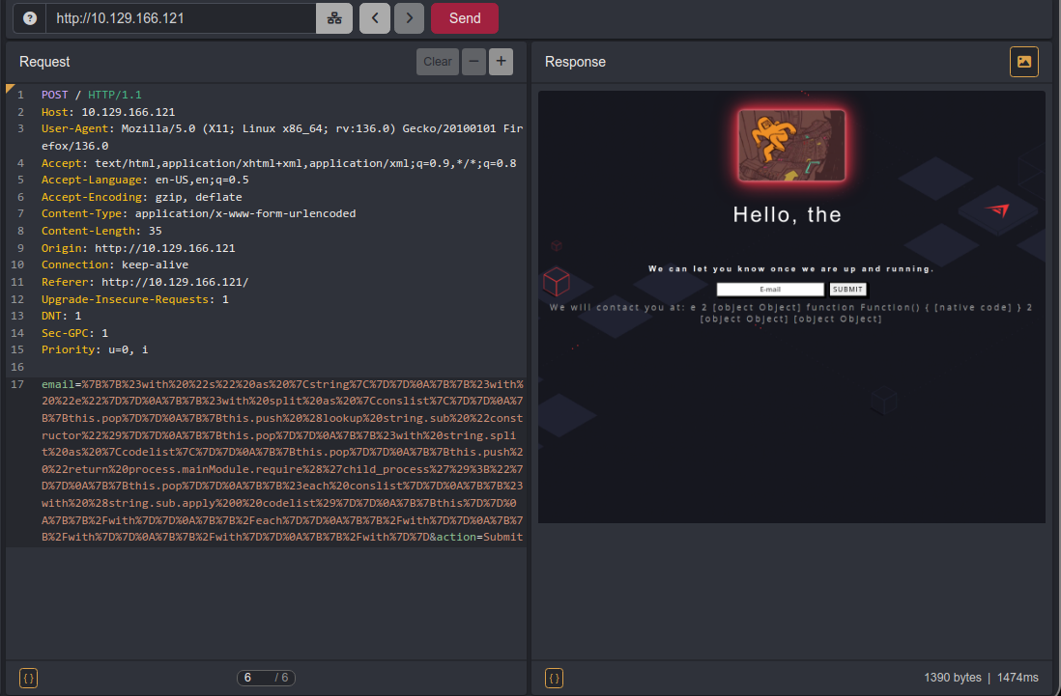Add new request with plus button

[501, 62]
